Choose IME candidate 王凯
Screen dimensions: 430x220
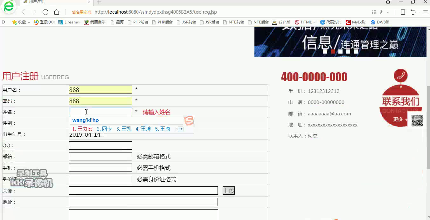(124, 129)
